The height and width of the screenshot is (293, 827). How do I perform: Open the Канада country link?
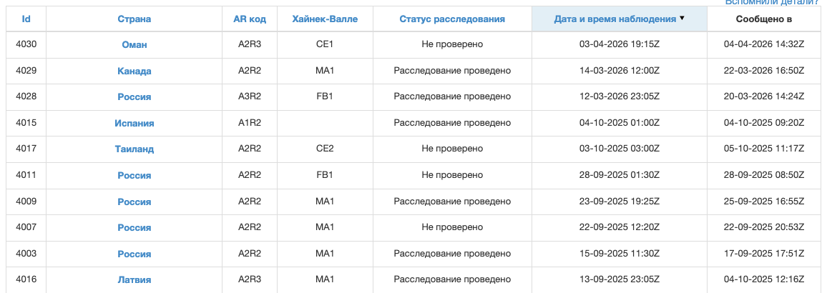[134, 71]
